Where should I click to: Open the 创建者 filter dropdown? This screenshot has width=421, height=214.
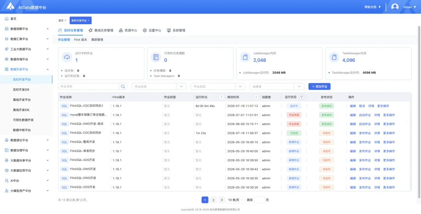click(x=277, y=86)
